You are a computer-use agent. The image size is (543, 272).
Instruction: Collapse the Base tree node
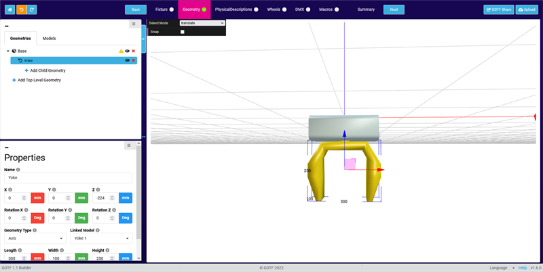coord(8,51)
